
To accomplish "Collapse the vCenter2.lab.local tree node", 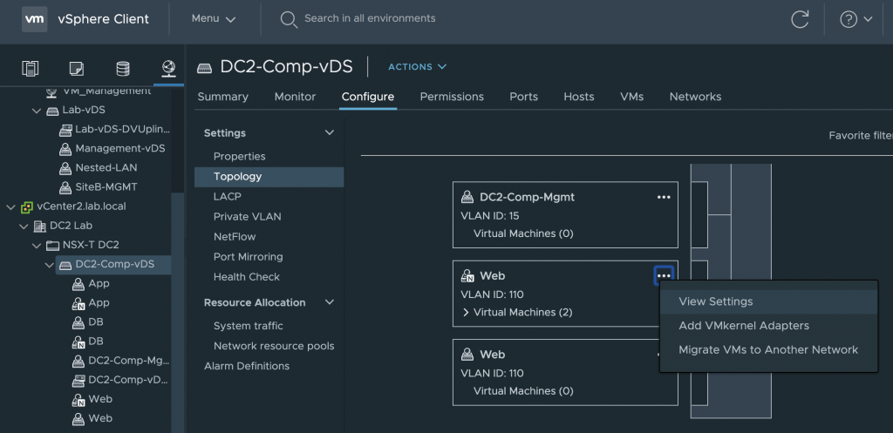I will click(10, 207).
